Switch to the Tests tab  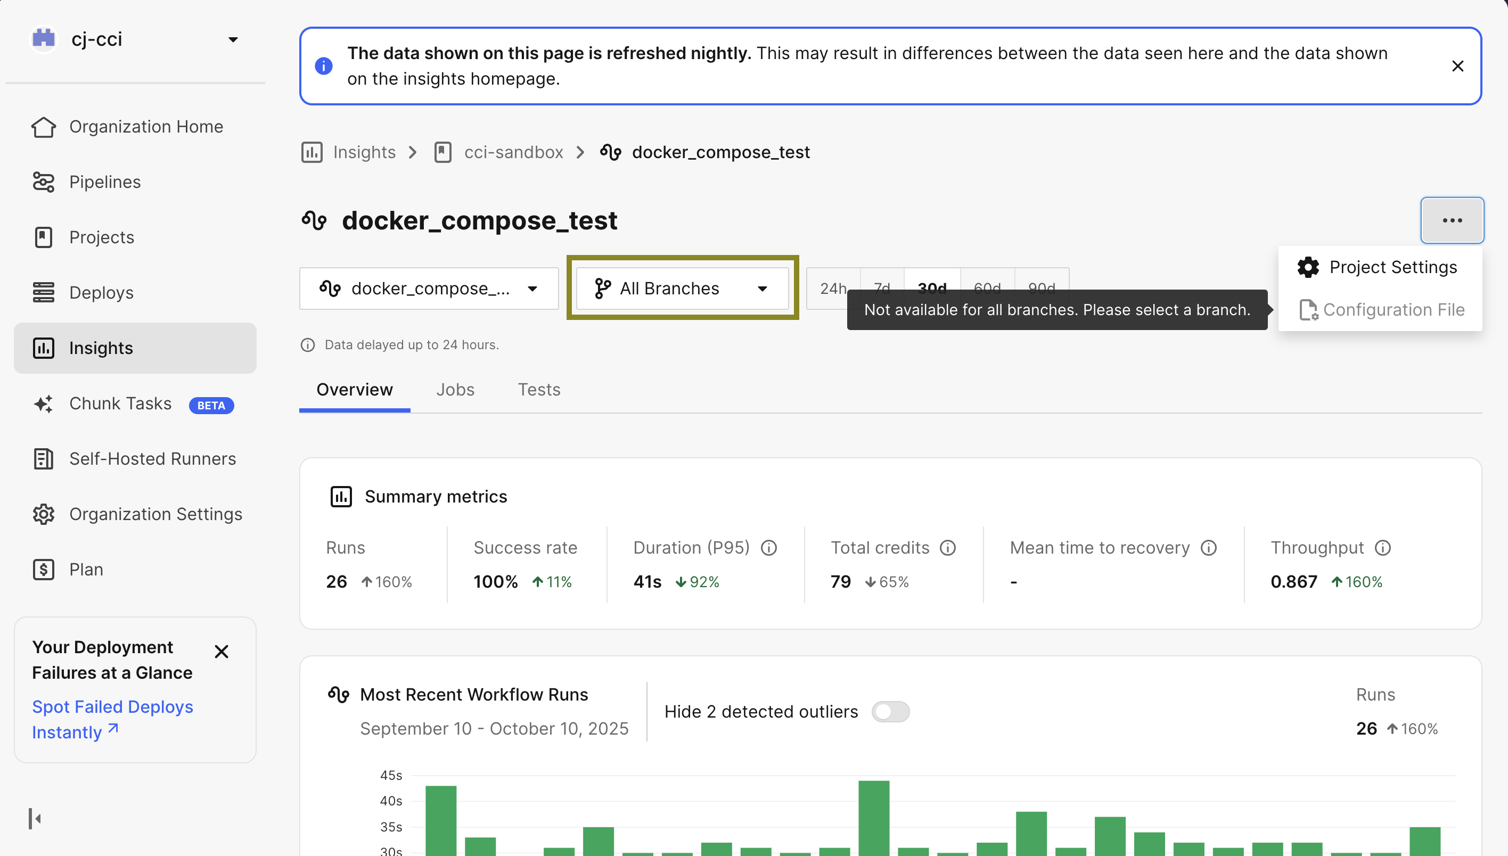pos(538,390)
